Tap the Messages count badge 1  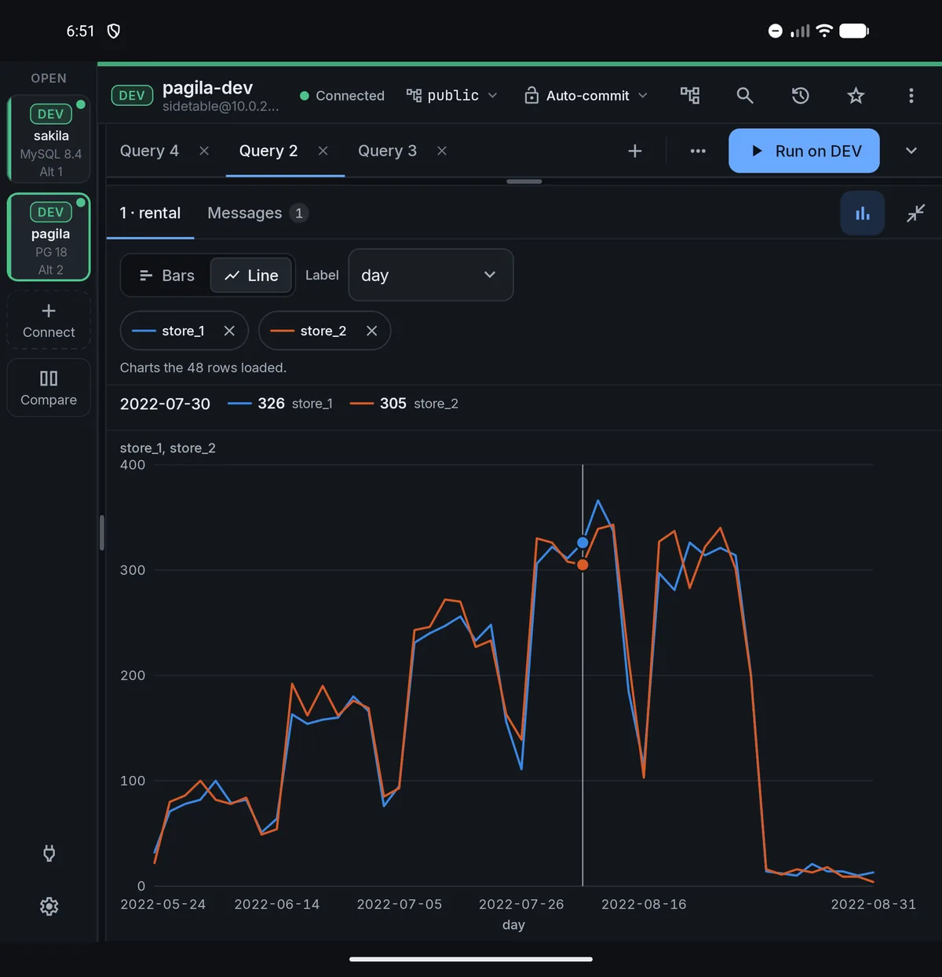click(298, 213)
